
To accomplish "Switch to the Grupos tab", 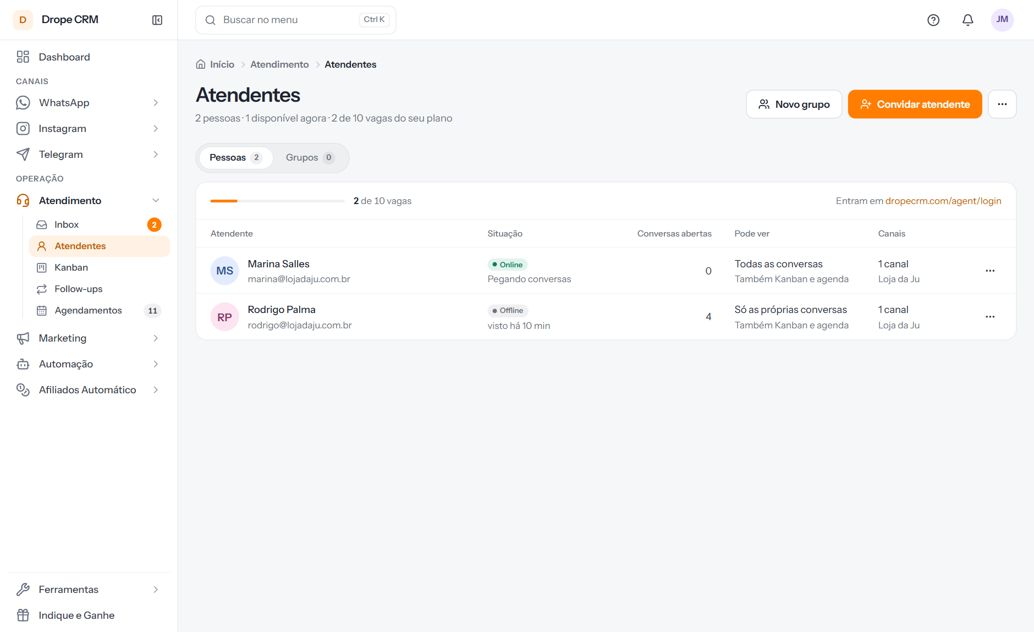I will pos(310,158).
